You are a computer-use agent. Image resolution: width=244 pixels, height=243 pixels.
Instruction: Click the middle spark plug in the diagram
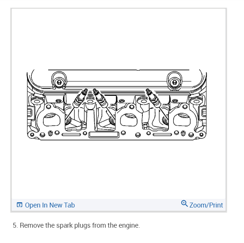coord(100,98)
